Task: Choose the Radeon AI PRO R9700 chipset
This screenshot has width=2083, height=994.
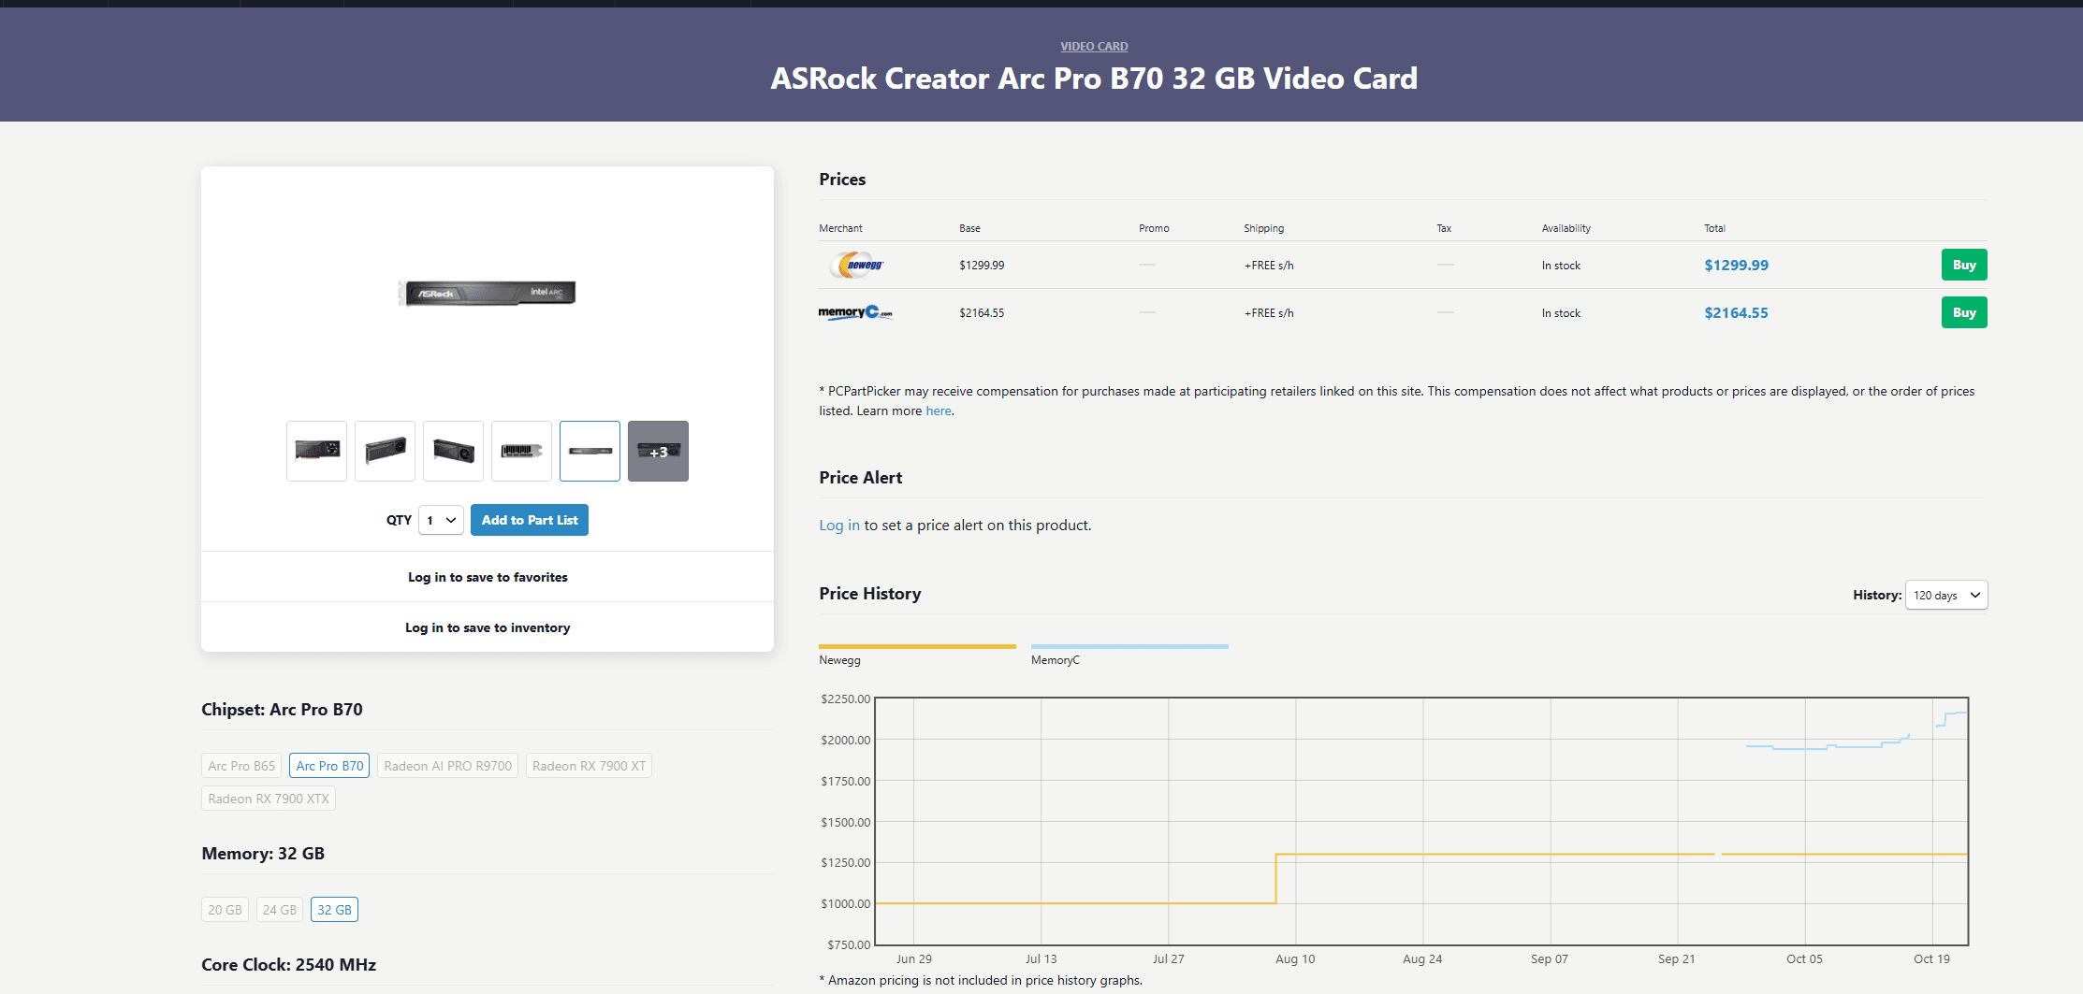Action: pos(447,766)
